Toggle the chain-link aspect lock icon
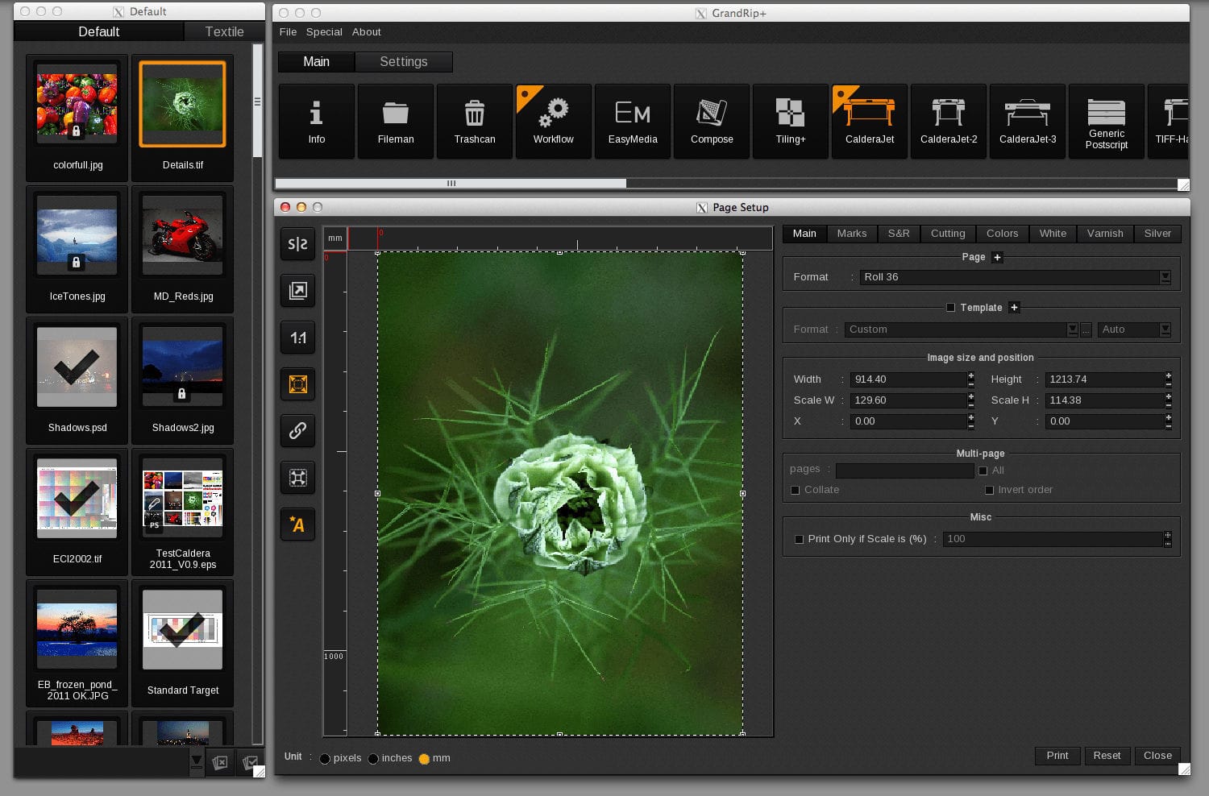Screen dimensions: 1209x796 [x=297, y=431]
